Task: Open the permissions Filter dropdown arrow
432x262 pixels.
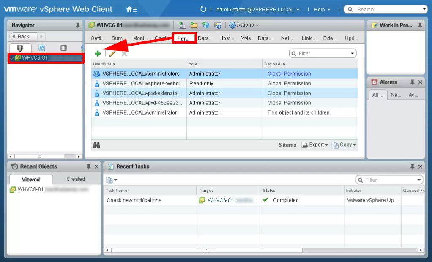Action: (353, 53)
